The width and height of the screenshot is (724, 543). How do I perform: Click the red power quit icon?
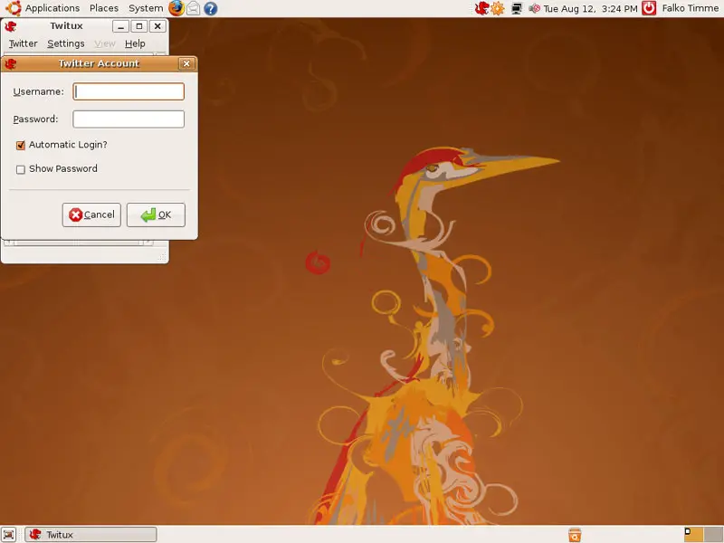(649, 8)
